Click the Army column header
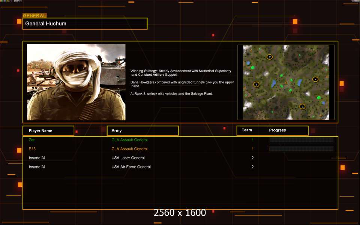This screenshot has width=360, height=225. point(142,130)
